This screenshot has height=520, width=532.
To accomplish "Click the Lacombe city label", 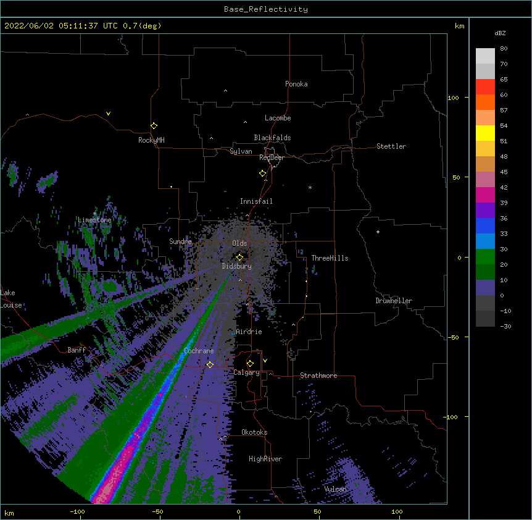I will coord(278,118).
